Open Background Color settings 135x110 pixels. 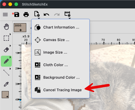point(60,77)
